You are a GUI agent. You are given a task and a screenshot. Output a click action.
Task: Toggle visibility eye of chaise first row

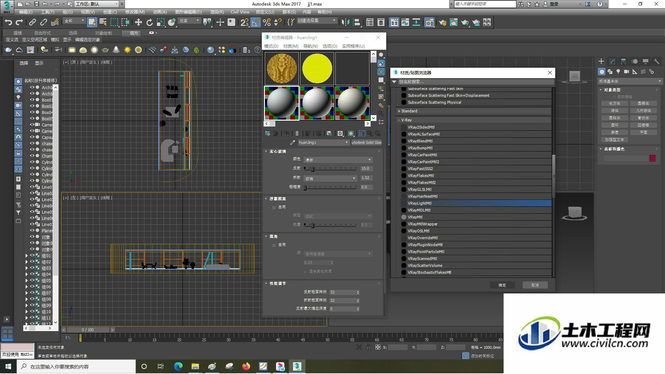pyautogui.click(x=32, y=143)
